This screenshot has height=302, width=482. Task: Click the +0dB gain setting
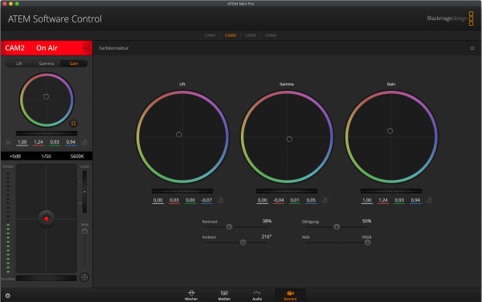15,157
